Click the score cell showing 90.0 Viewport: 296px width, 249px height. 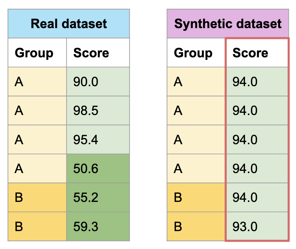click(x=98, y=82)
